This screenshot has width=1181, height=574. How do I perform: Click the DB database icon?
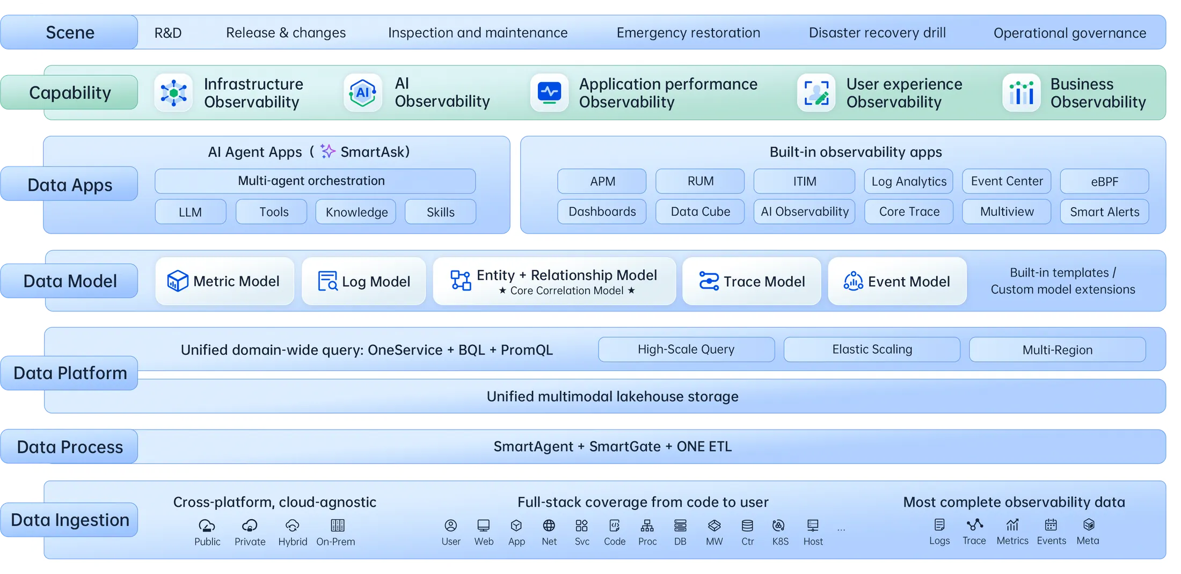(x=680, y=525)
